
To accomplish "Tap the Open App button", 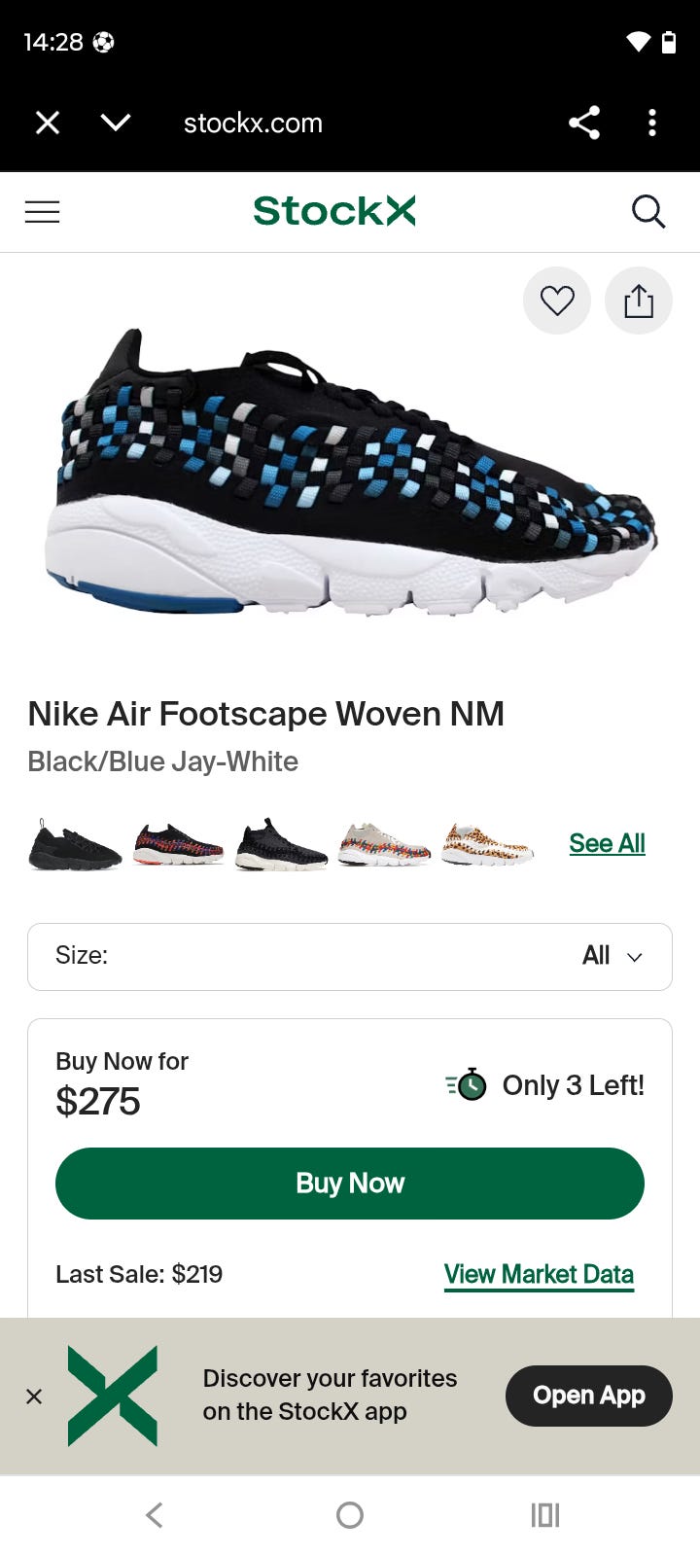I will (x=589, y=1396).
